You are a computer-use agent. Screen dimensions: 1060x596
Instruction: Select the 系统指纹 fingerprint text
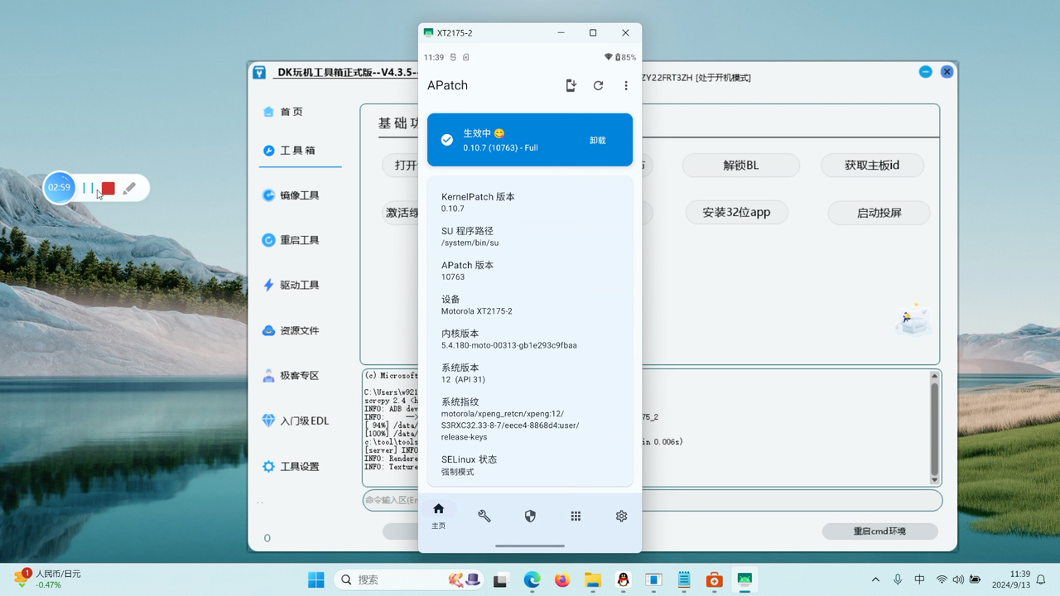(510, 420)
